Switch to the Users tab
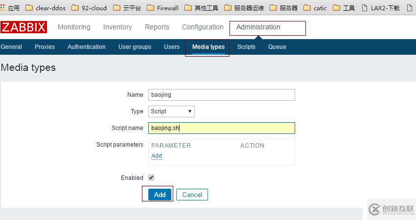The height and width of the screenshot is (220, 416). click(172, 47)
